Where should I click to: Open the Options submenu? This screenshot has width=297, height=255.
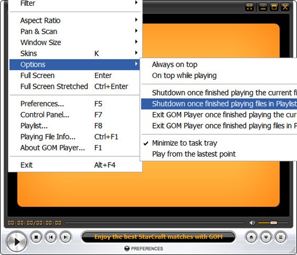point(75,64)
